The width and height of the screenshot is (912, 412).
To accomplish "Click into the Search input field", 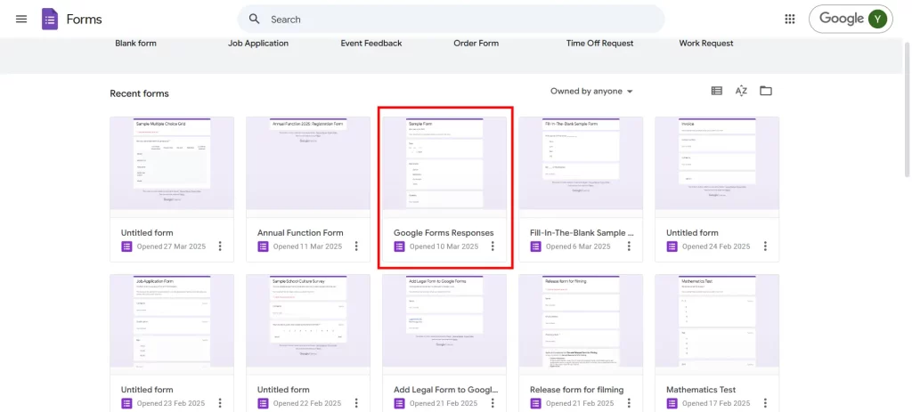I will click(x=451, y=20).
